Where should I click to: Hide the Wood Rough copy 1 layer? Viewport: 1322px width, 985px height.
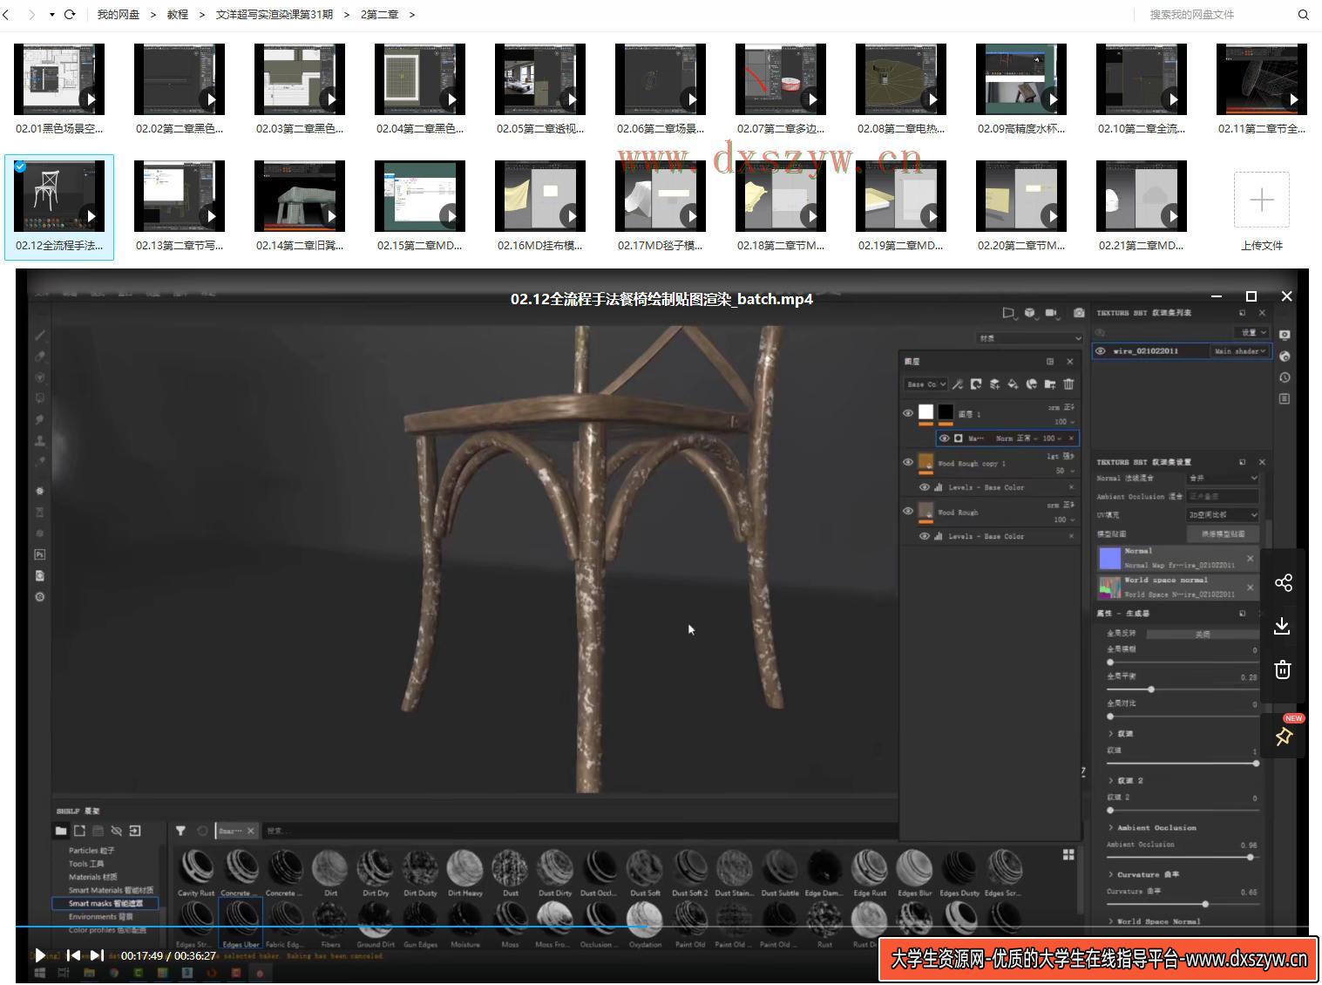point(908,462)
